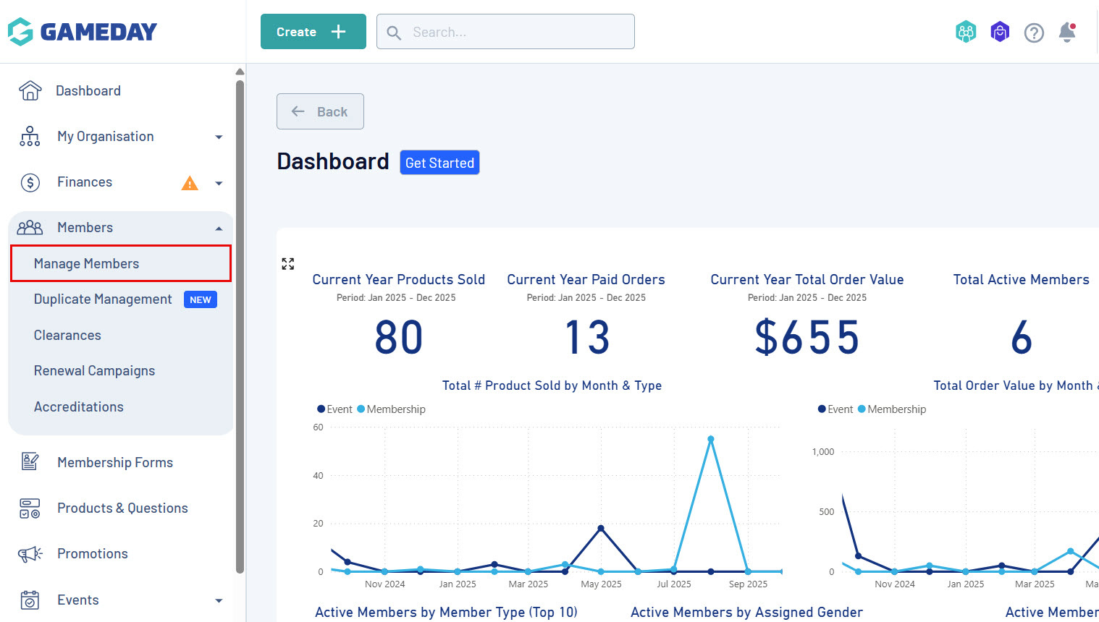The height and width of the screenshot is (622, 1099).
Task: Click the Membership Forms icon
Action: pyautogui.click(x=30, y=462)
